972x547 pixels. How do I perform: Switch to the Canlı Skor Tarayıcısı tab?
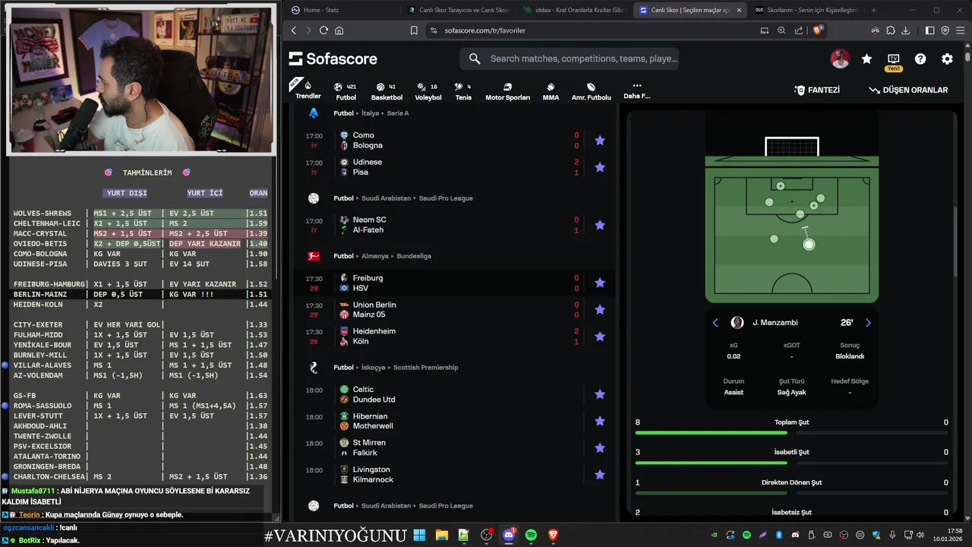coord(456,10)
